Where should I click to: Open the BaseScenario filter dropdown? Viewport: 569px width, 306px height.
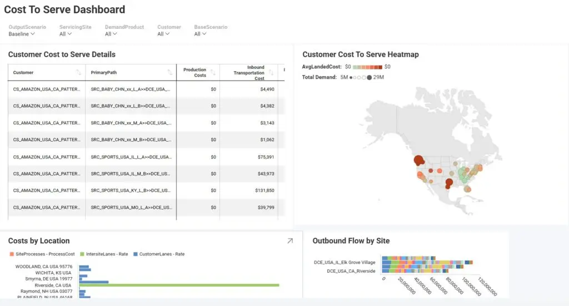coord(200,34)
